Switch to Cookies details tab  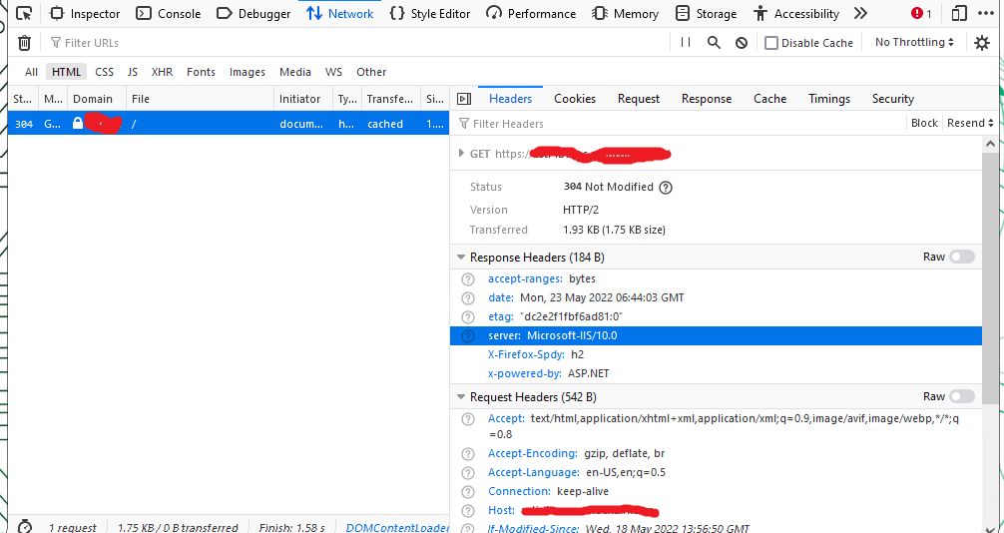pos(575,99)
